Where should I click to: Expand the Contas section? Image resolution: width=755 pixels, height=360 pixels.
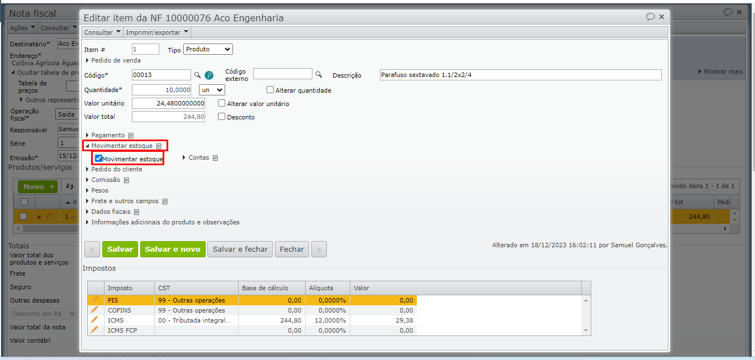pyautogui.click(x=196, y=158)
